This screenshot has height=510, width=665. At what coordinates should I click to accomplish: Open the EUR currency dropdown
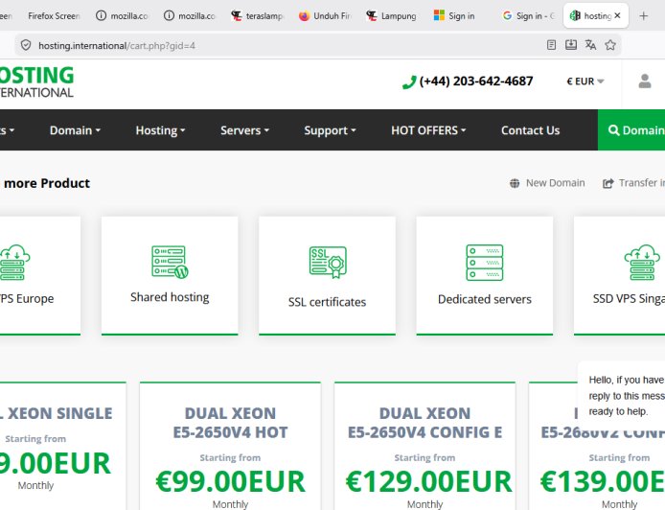[585, 81]
